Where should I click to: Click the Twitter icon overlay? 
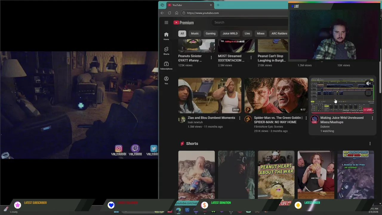(154, 148)
